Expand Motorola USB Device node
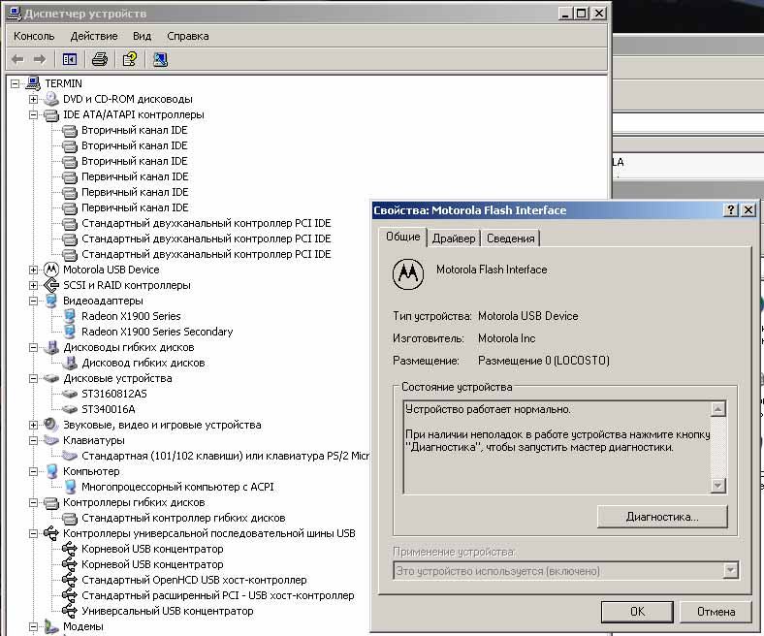This screenshot has width=764, height=636. (33, 270)
